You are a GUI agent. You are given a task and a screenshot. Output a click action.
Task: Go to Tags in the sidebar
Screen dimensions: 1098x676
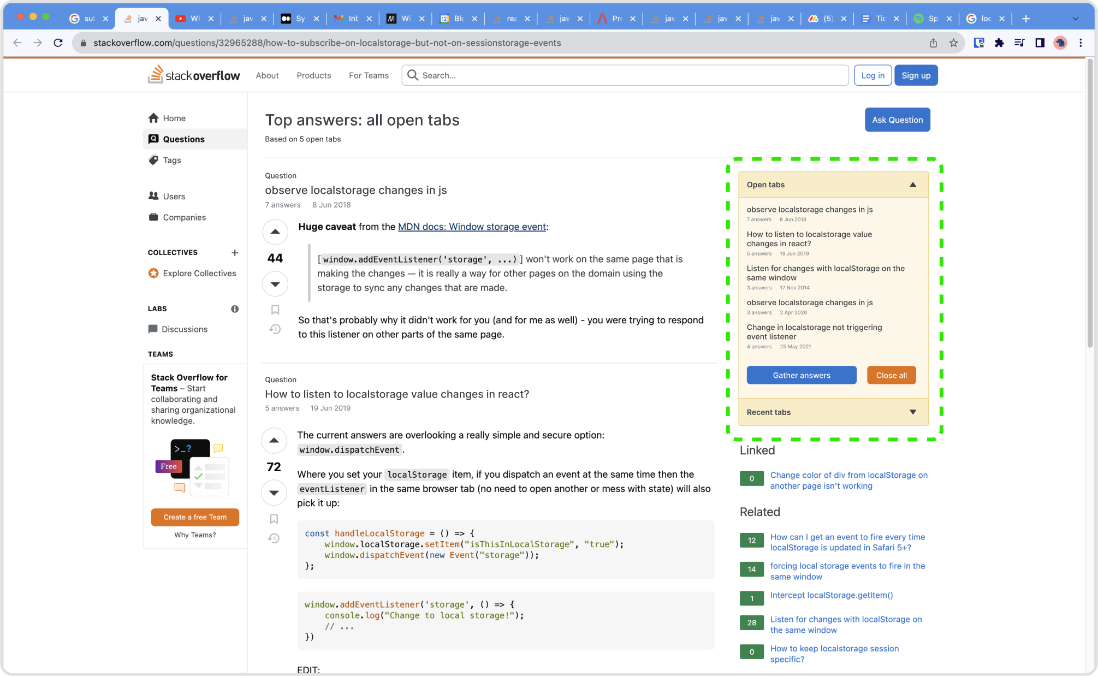[x=171, y=160]
